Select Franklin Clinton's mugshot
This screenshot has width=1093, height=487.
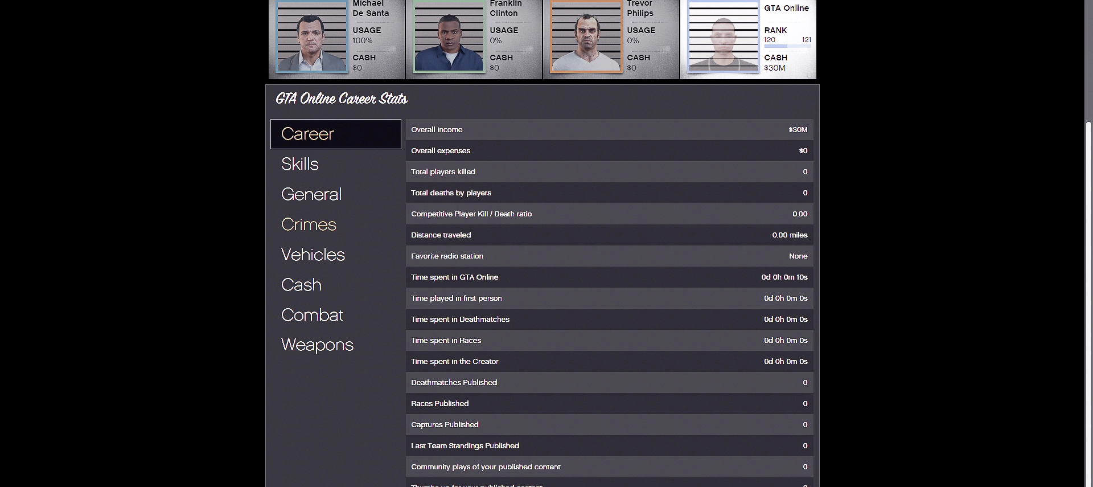[x=449, y=36]
